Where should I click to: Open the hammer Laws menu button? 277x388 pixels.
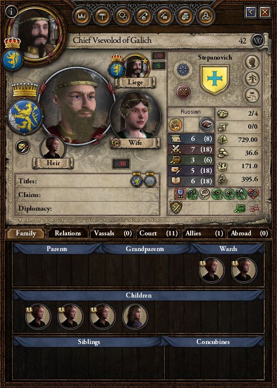(x=102, y=16)
